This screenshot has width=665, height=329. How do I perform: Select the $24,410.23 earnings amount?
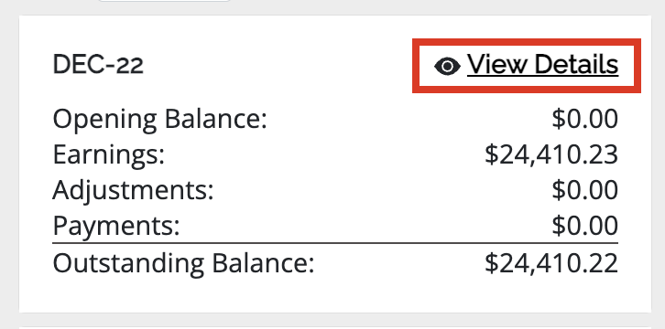(551, 154)
